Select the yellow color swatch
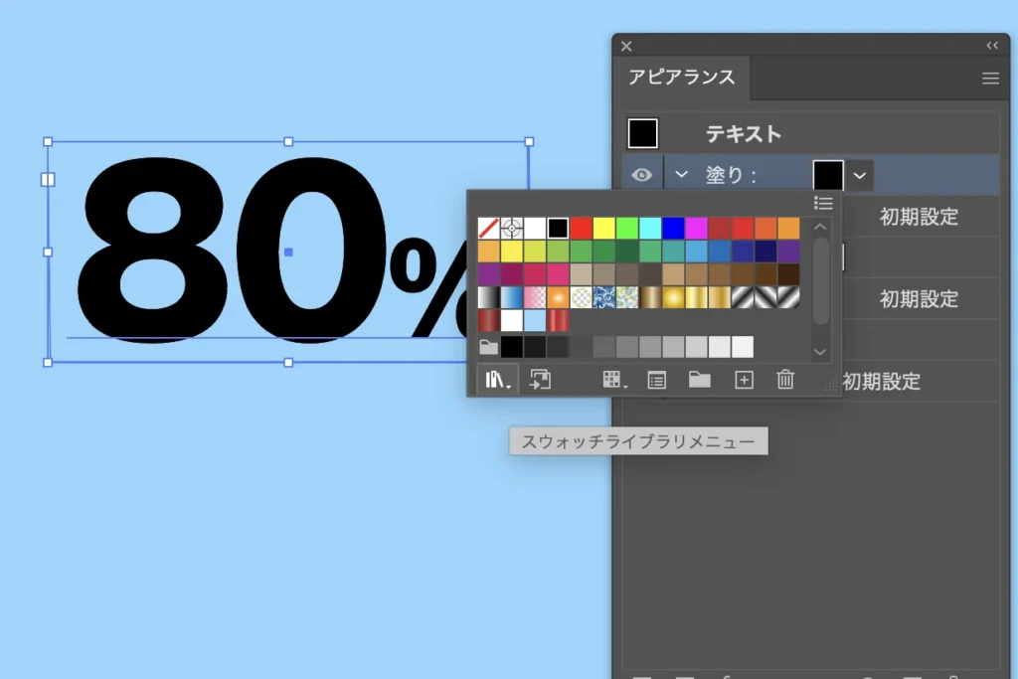 tap(603, 228)
